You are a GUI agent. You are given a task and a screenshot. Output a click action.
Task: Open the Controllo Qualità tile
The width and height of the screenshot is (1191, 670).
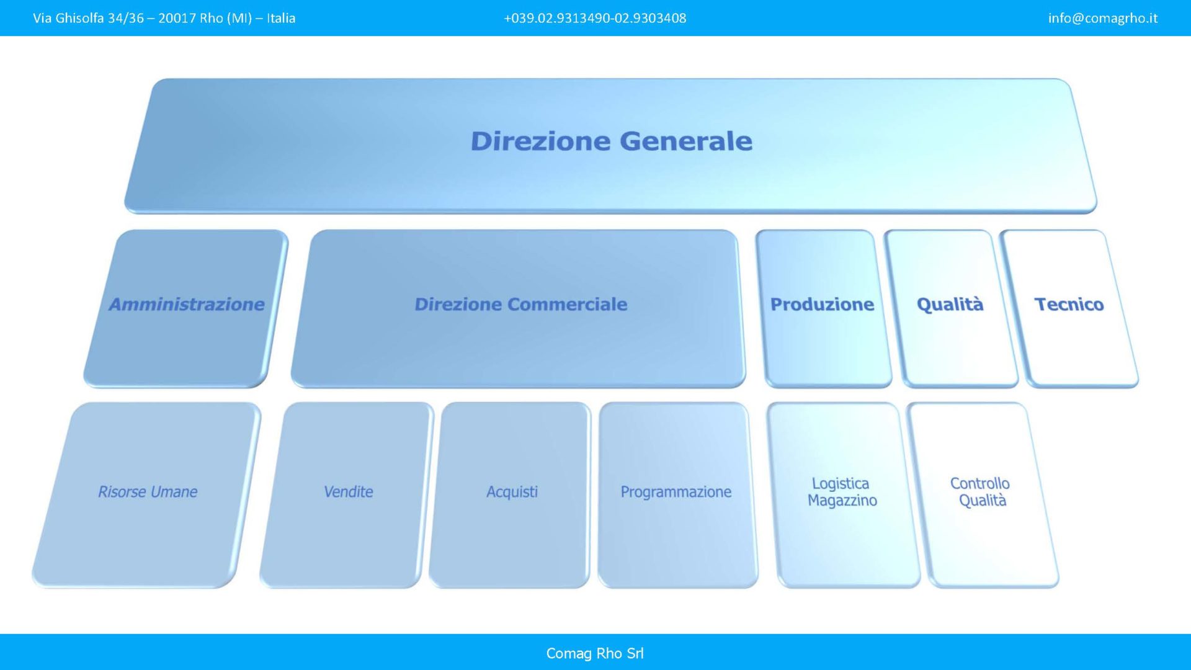983,494
